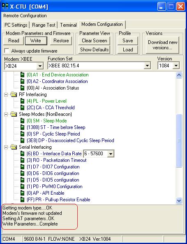
Task: Open the Version 1084 dropdown
Action: click(176, 66)
